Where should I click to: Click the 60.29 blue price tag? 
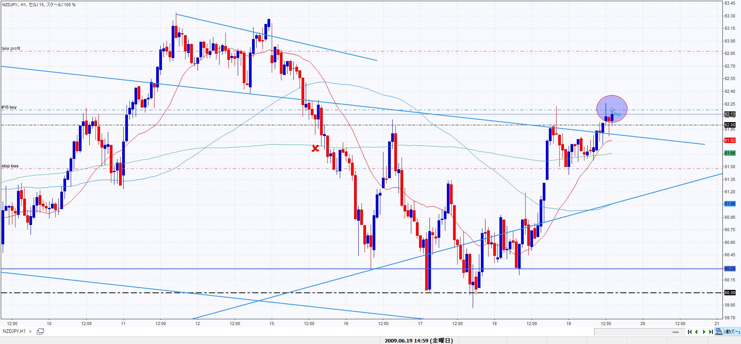tap(729, 269)
